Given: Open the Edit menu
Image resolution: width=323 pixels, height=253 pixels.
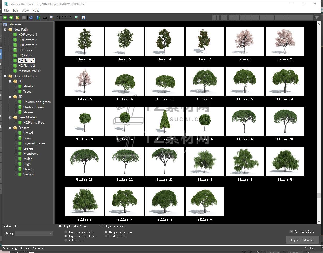Looking at the screenshot, I should click(x=15, y=10).
